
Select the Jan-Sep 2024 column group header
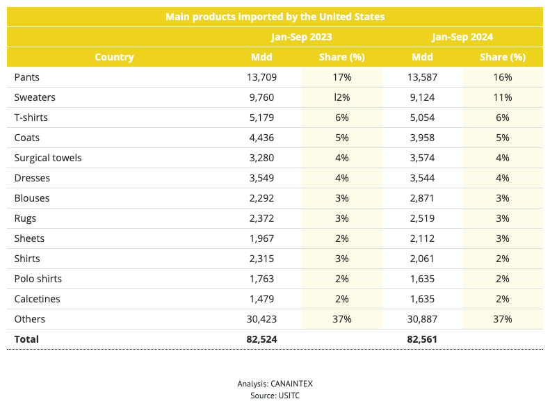pos(462,37)
